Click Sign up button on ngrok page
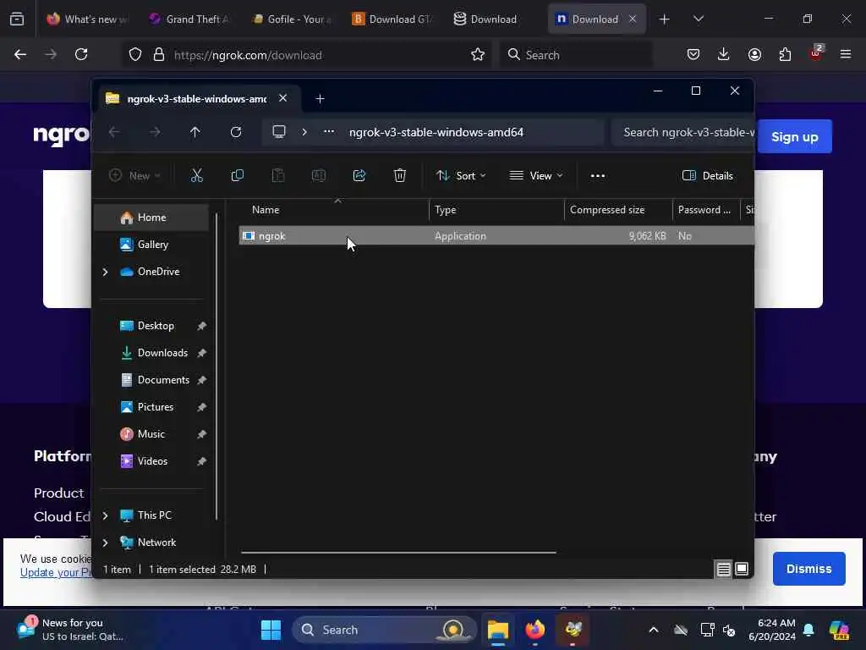 click(x=794, y=136)
